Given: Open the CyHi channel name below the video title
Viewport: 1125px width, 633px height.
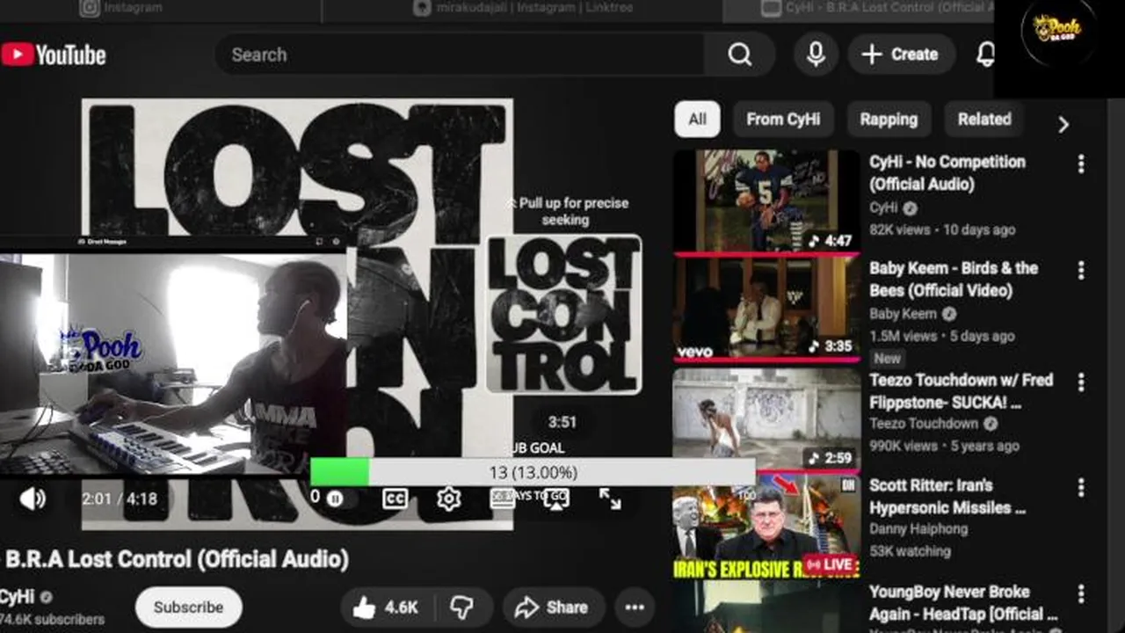Looking at the screenshot, I should click(18, 597).
